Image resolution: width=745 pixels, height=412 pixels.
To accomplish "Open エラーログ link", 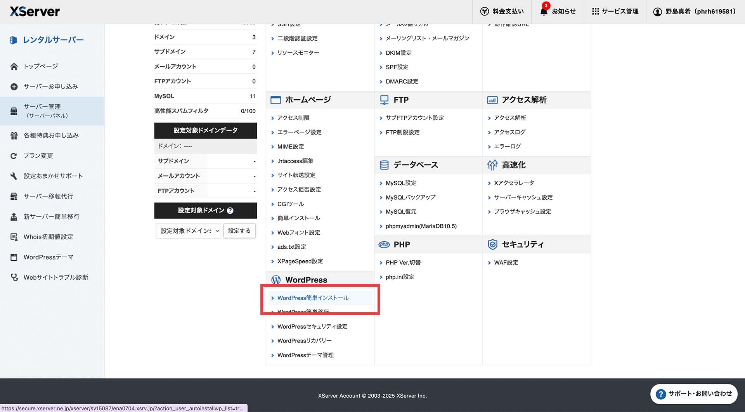I will 507,147.
